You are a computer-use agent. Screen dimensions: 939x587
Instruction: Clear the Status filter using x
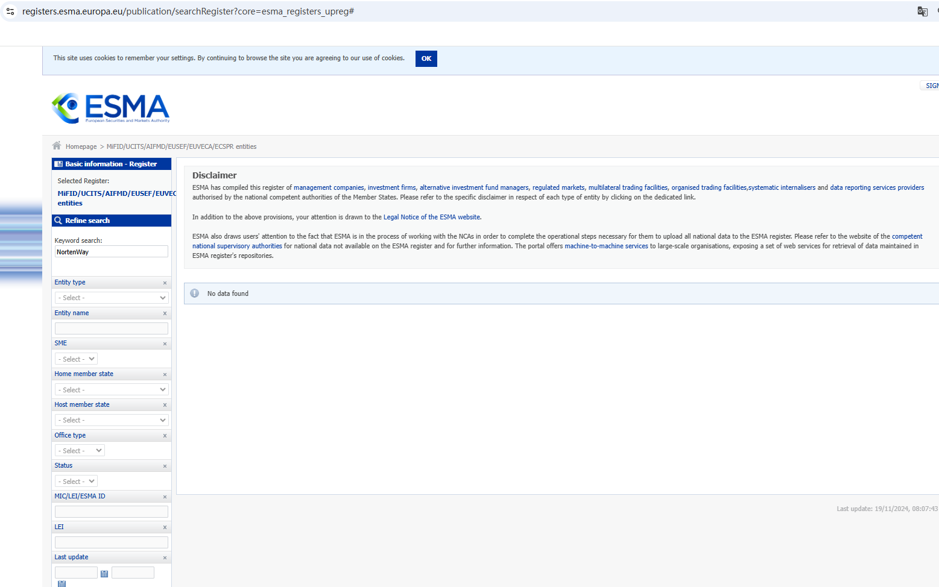click(165, 466)
